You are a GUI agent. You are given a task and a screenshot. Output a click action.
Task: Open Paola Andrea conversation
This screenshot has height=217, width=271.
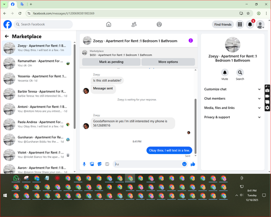[37, 124]
